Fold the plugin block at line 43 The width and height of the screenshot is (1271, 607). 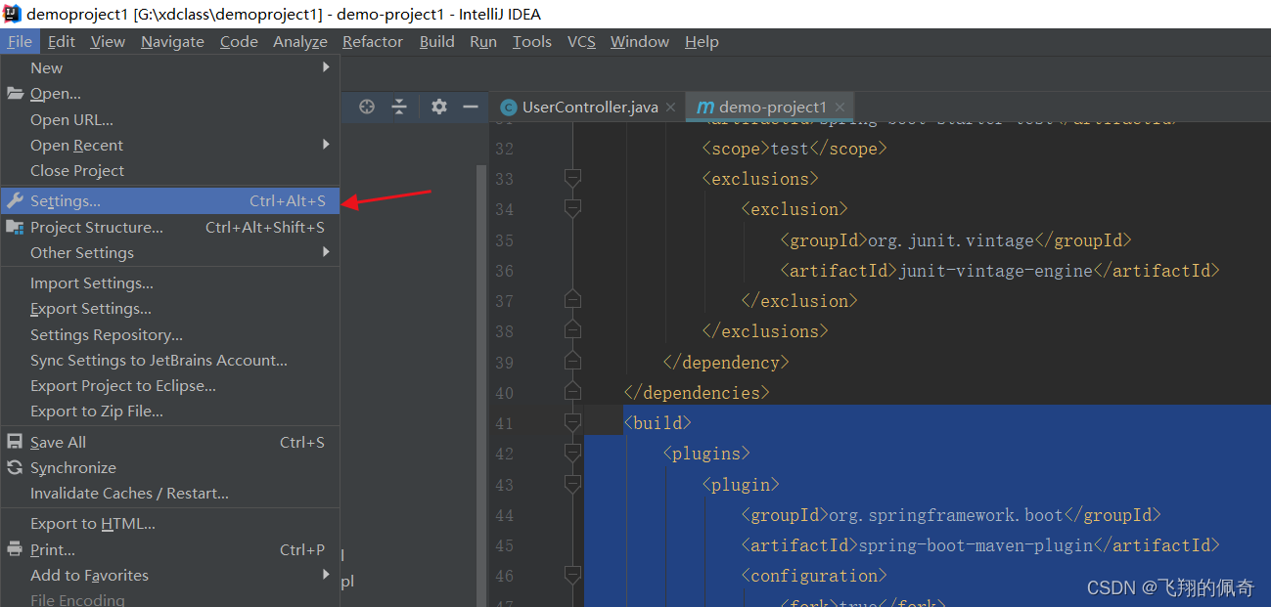(572, 484)
